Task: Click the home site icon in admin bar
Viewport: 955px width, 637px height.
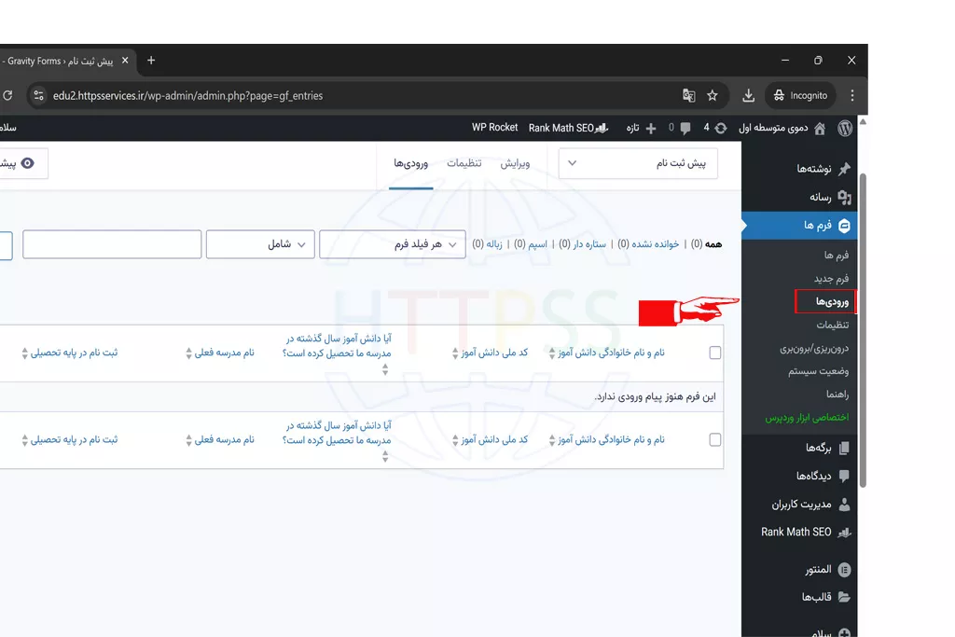Action: click(820, 128)
